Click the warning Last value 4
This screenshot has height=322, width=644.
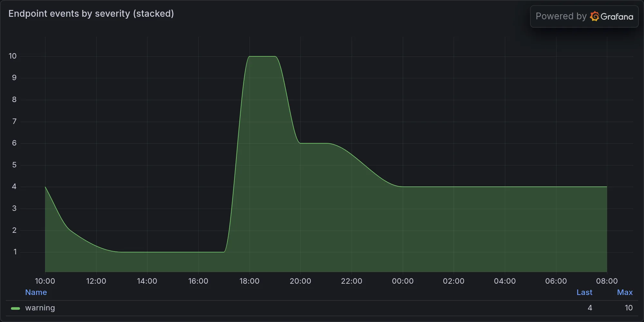(590, 308)
